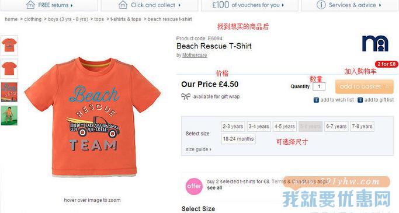Click the Mothercare logo icon
The width and height of the screenshot is (399, 213).
[x=375, y=43]
